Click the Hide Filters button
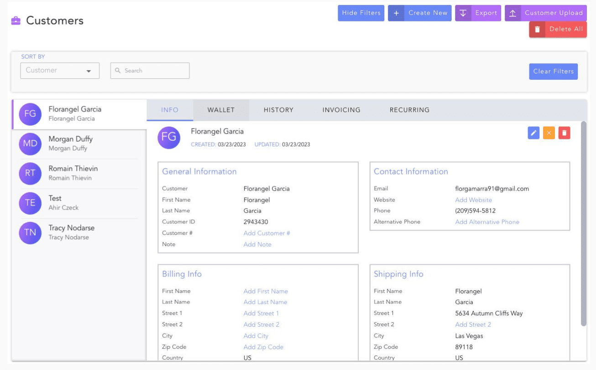 (361, 13)
